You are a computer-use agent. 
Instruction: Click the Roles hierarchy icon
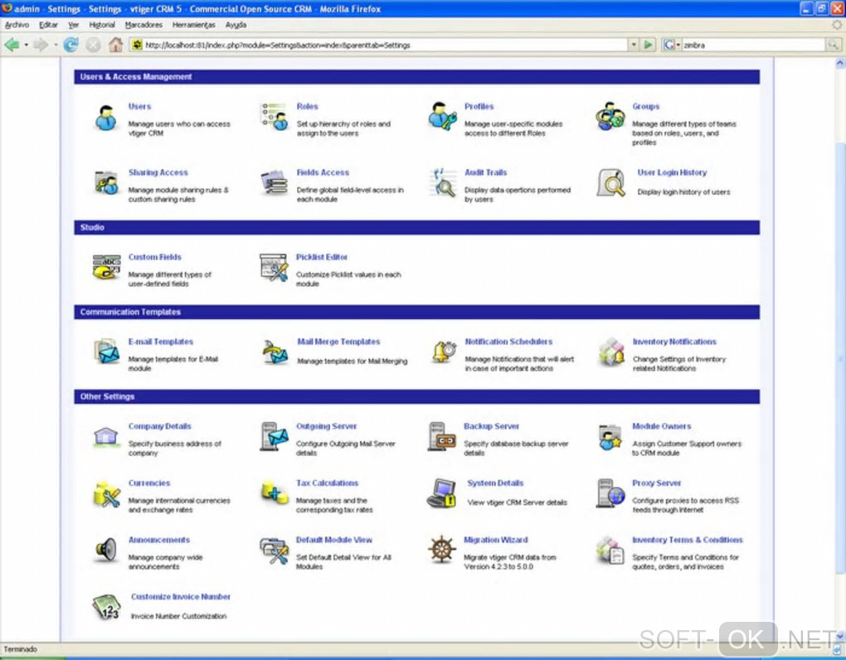(274, 116)
